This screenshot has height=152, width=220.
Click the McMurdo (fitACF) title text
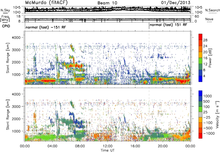click(x=46, y=2)
